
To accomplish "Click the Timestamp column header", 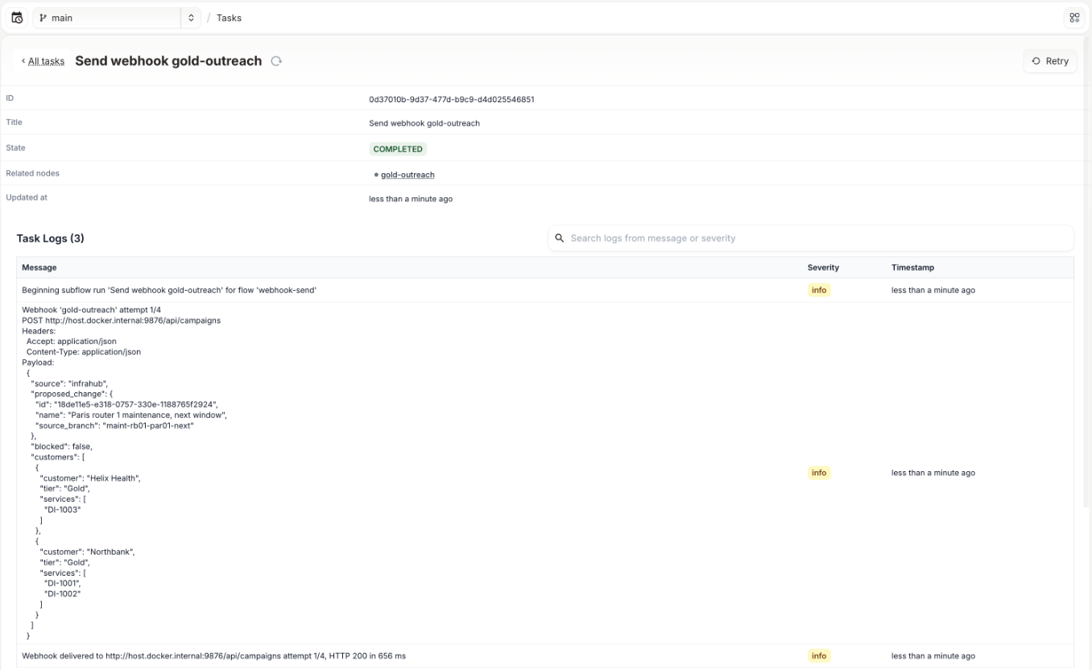I will coord(912,267).
